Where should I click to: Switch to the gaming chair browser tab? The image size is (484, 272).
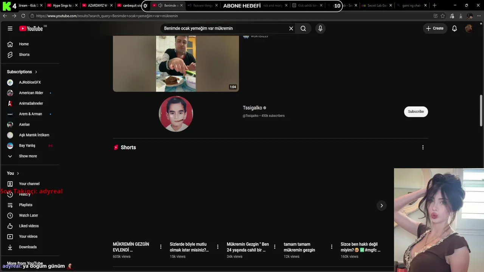tap(412, 5)
